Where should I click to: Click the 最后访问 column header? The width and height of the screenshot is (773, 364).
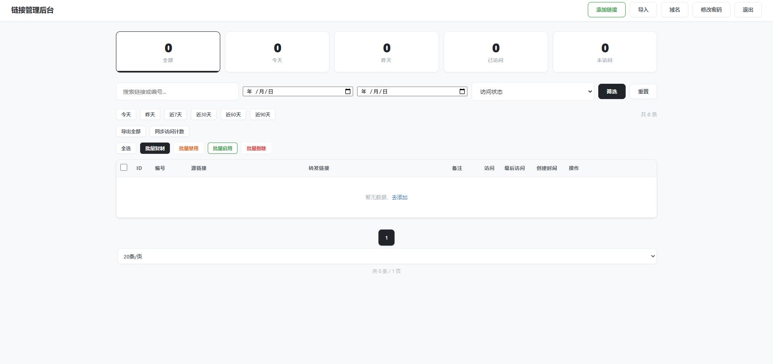515,168
